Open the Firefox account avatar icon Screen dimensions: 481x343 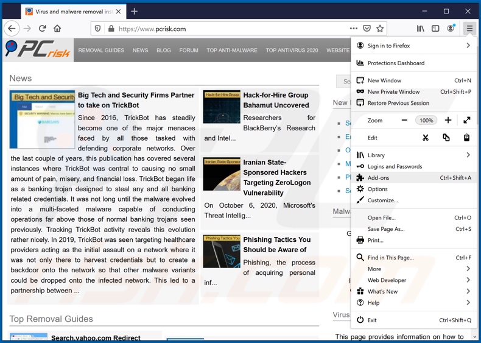(451, 29)
